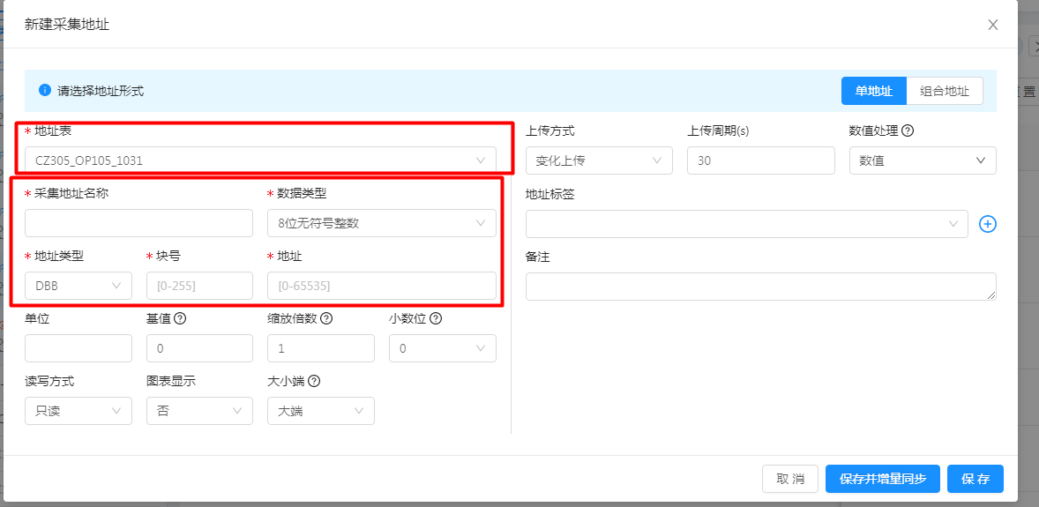Click the help icon next to 数值处理
The image size is (1039, 507).
click(908, 130)
